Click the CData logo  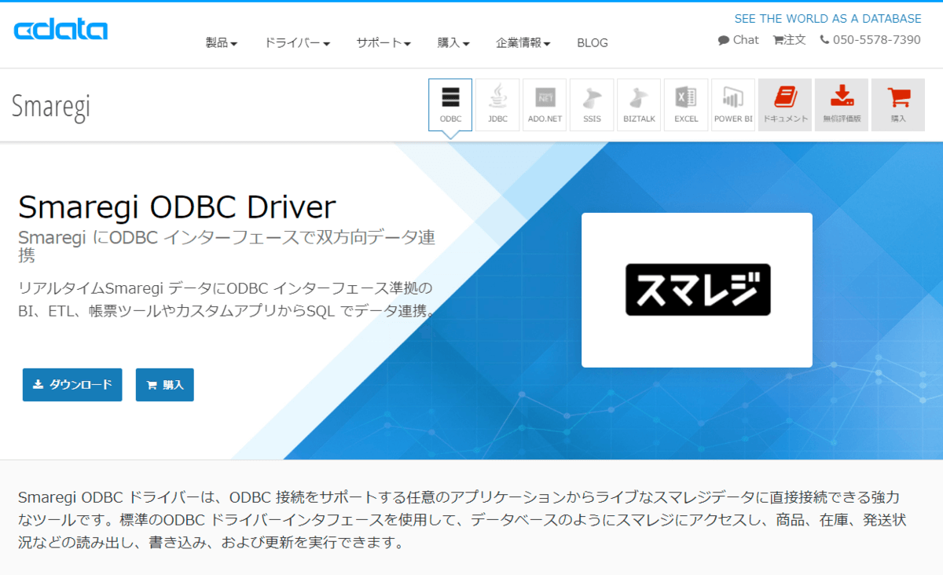pyautogui.click(x=61, y=31)
